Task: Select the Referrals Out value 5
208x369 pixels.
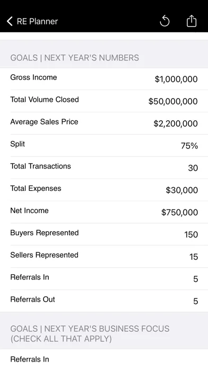Action: point(195,301)
